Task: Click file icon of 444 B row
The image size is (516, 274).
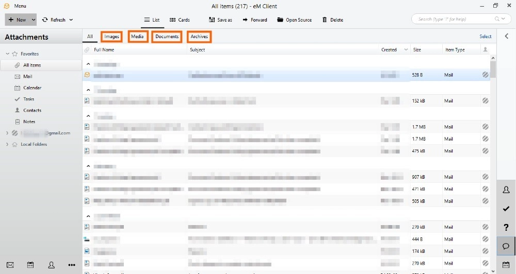Action: (87, 239)
